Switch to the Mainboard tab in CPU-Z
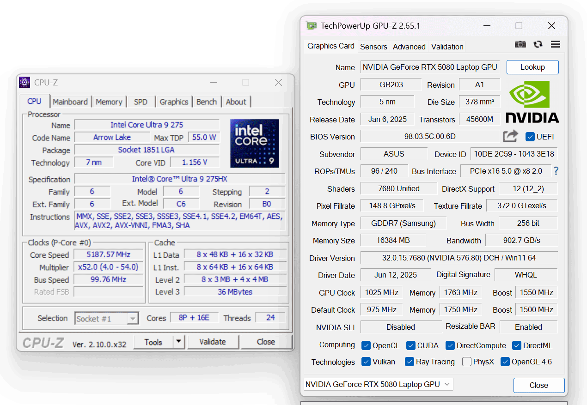The image size is (587, 405). [x=70, y=102]
